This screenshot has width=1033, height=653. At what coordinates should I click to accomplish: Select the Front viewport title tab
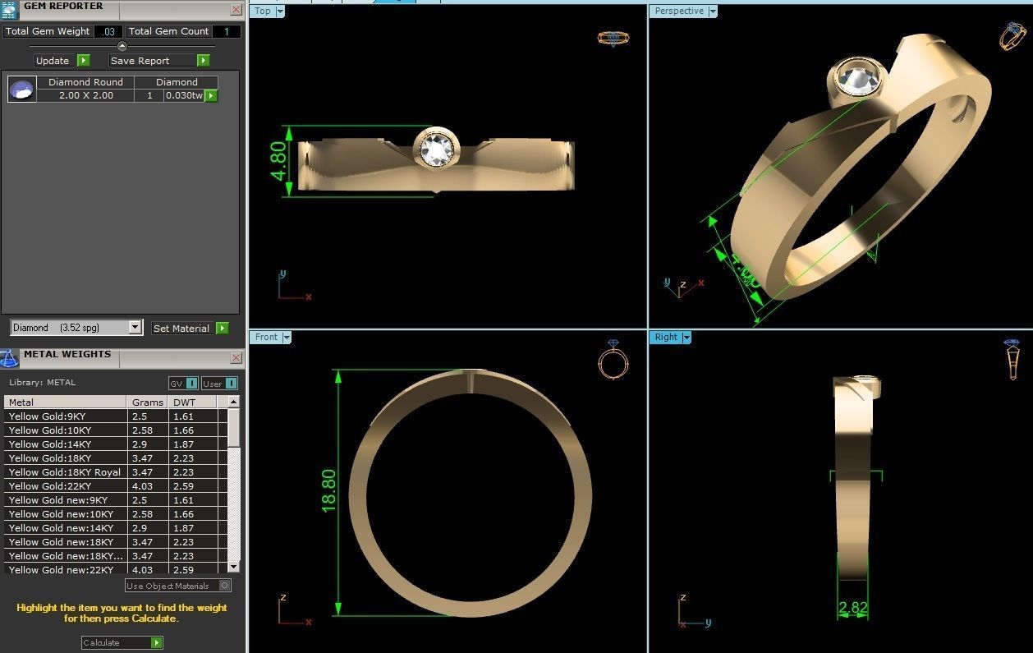(x=266, y=337)
